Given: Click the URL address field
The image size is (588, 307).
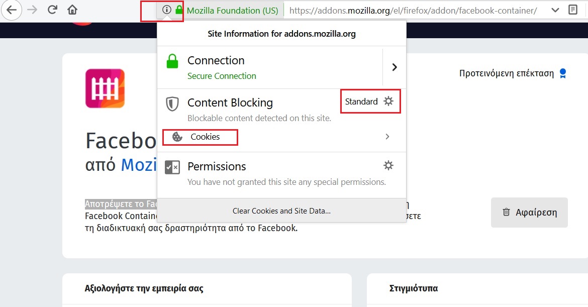Looking at the screenshot, I should (413, 11).
